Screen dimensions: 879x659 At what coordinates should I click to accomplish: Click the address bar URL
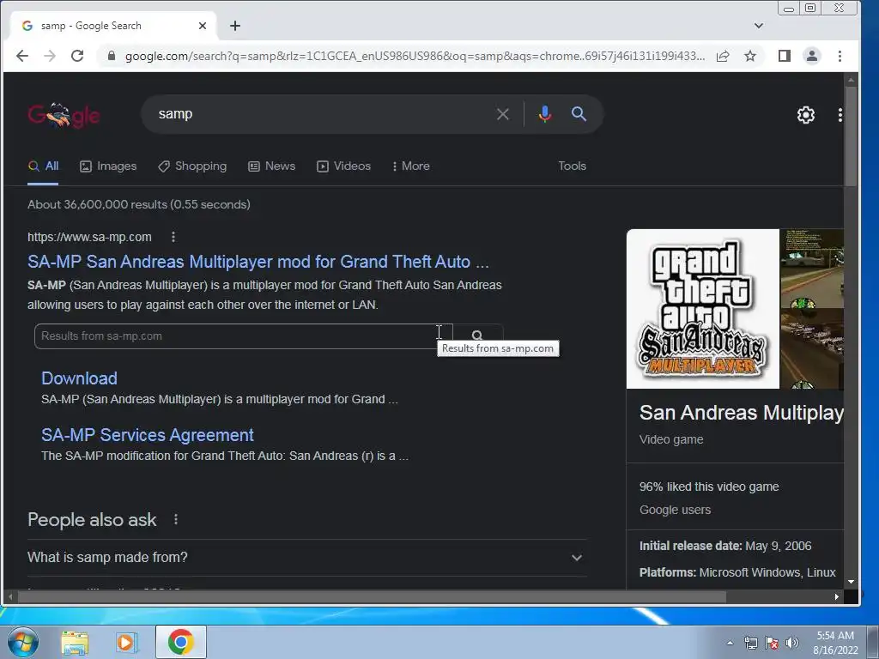[x=415, y=56]
